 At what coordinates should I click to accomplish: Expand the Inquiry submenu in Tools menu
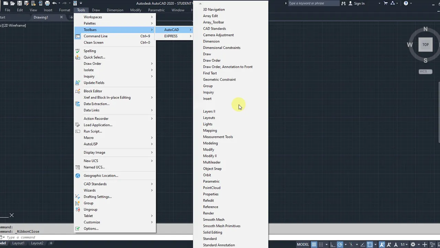(115, 76)
